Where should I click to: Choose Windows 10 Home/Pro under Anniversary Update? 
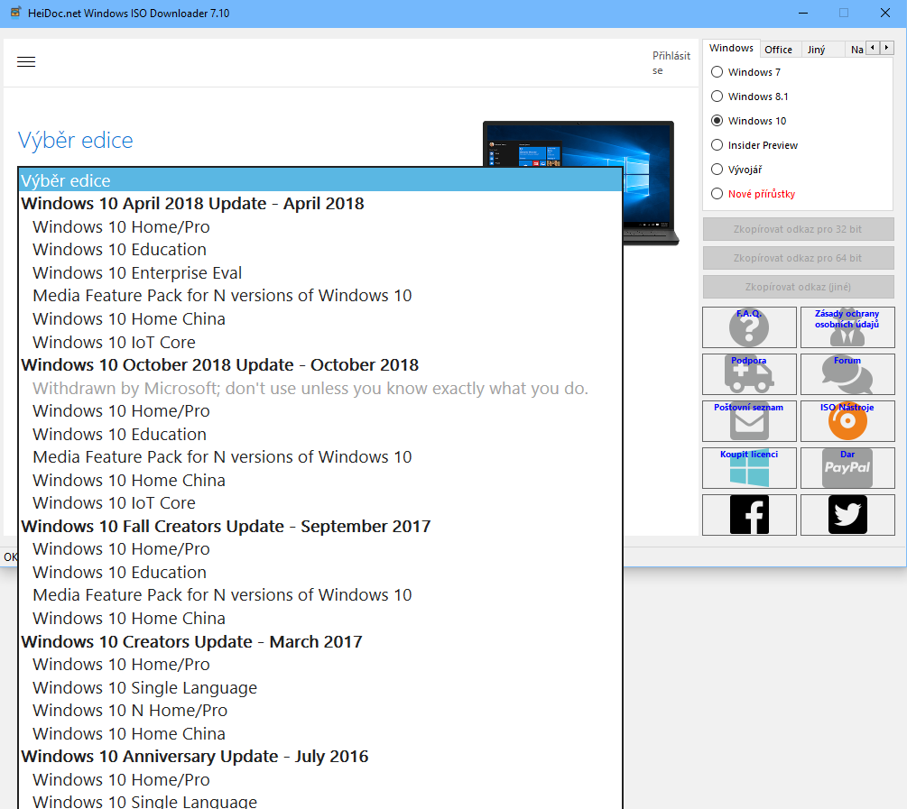tap(320, 779)
